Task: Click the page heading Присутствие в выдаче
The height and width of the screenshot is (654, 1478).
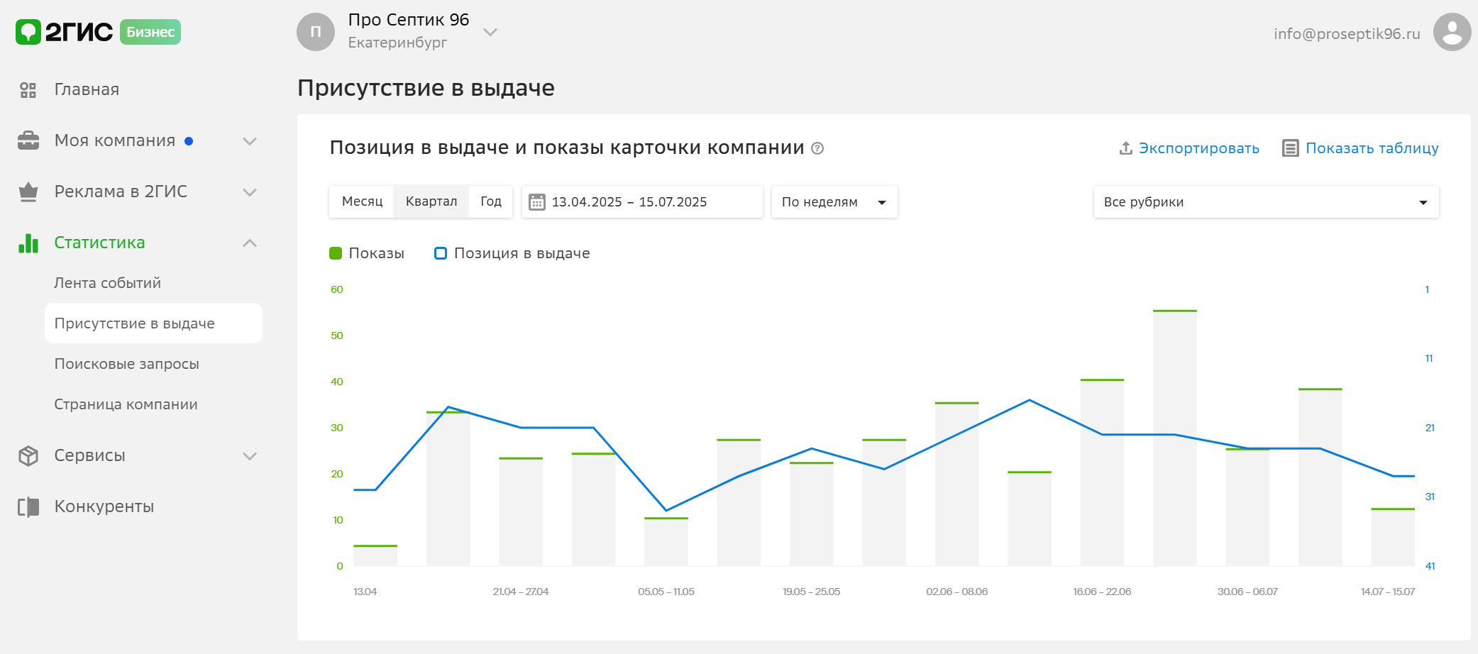Action: pos(426,88)
